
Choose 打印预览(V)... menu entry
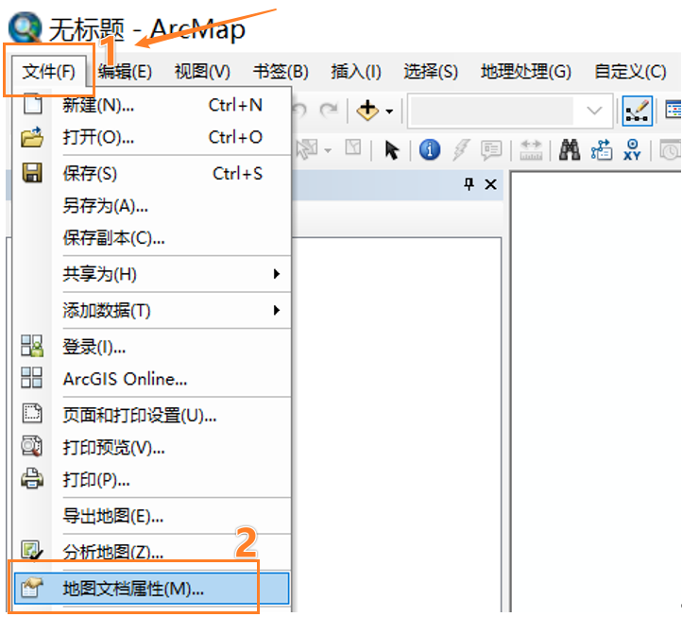point(151,447)
